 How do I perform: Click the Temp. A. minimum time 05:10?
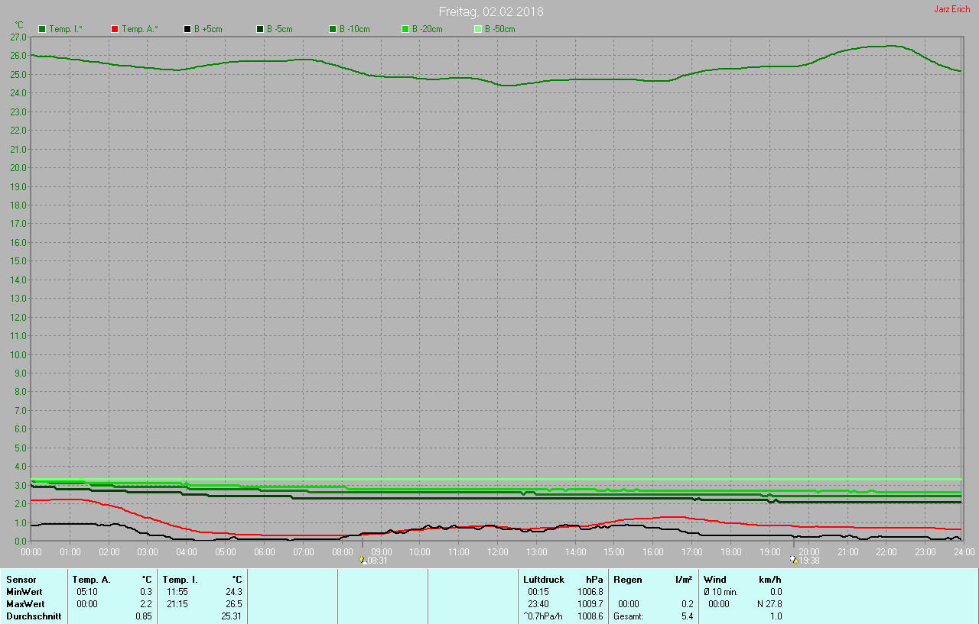coord(87,592)
